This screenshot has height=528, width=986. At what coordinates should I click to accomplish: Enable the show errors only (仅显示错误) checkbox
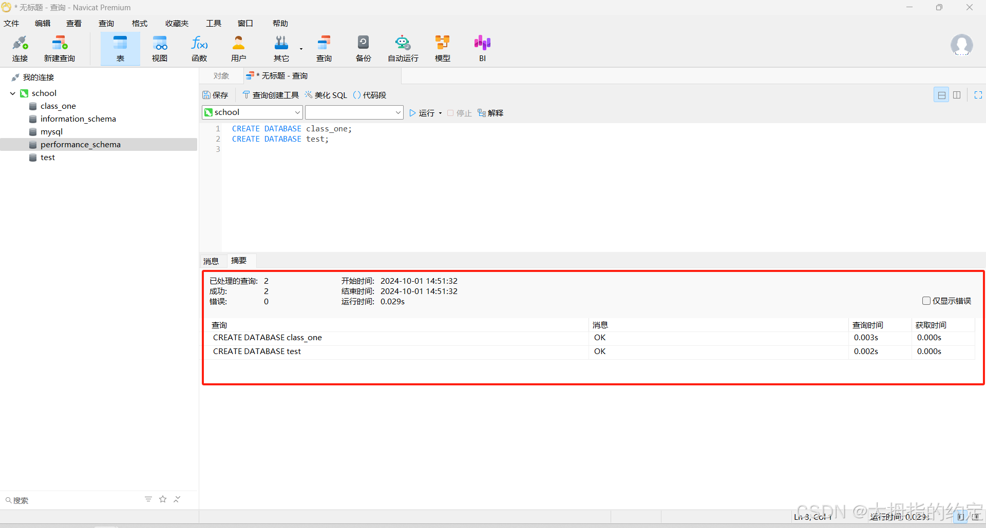(x=926, y=301)
